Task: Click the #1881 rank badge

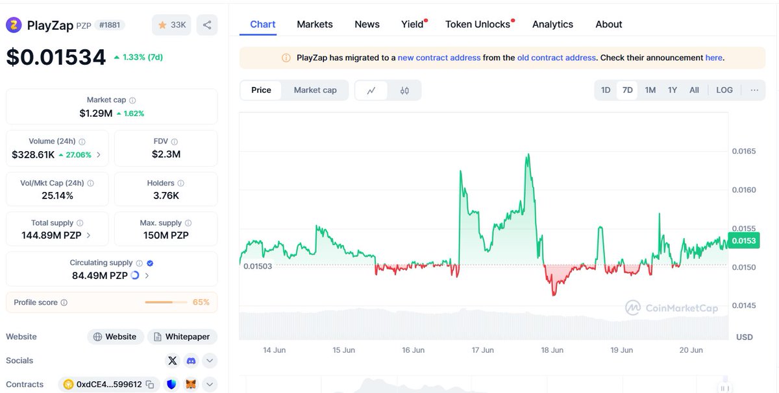Action: 110,25
